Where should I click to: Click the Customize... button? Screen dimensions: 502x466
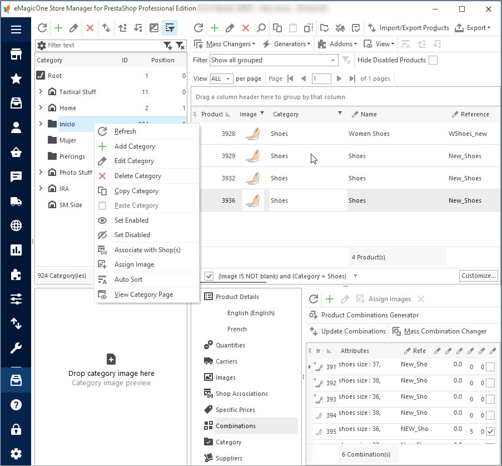tap(478, 276)
